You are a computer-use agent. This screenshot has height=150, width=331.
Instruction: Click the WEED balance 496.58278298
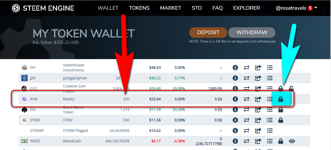[x=118, y=141]
